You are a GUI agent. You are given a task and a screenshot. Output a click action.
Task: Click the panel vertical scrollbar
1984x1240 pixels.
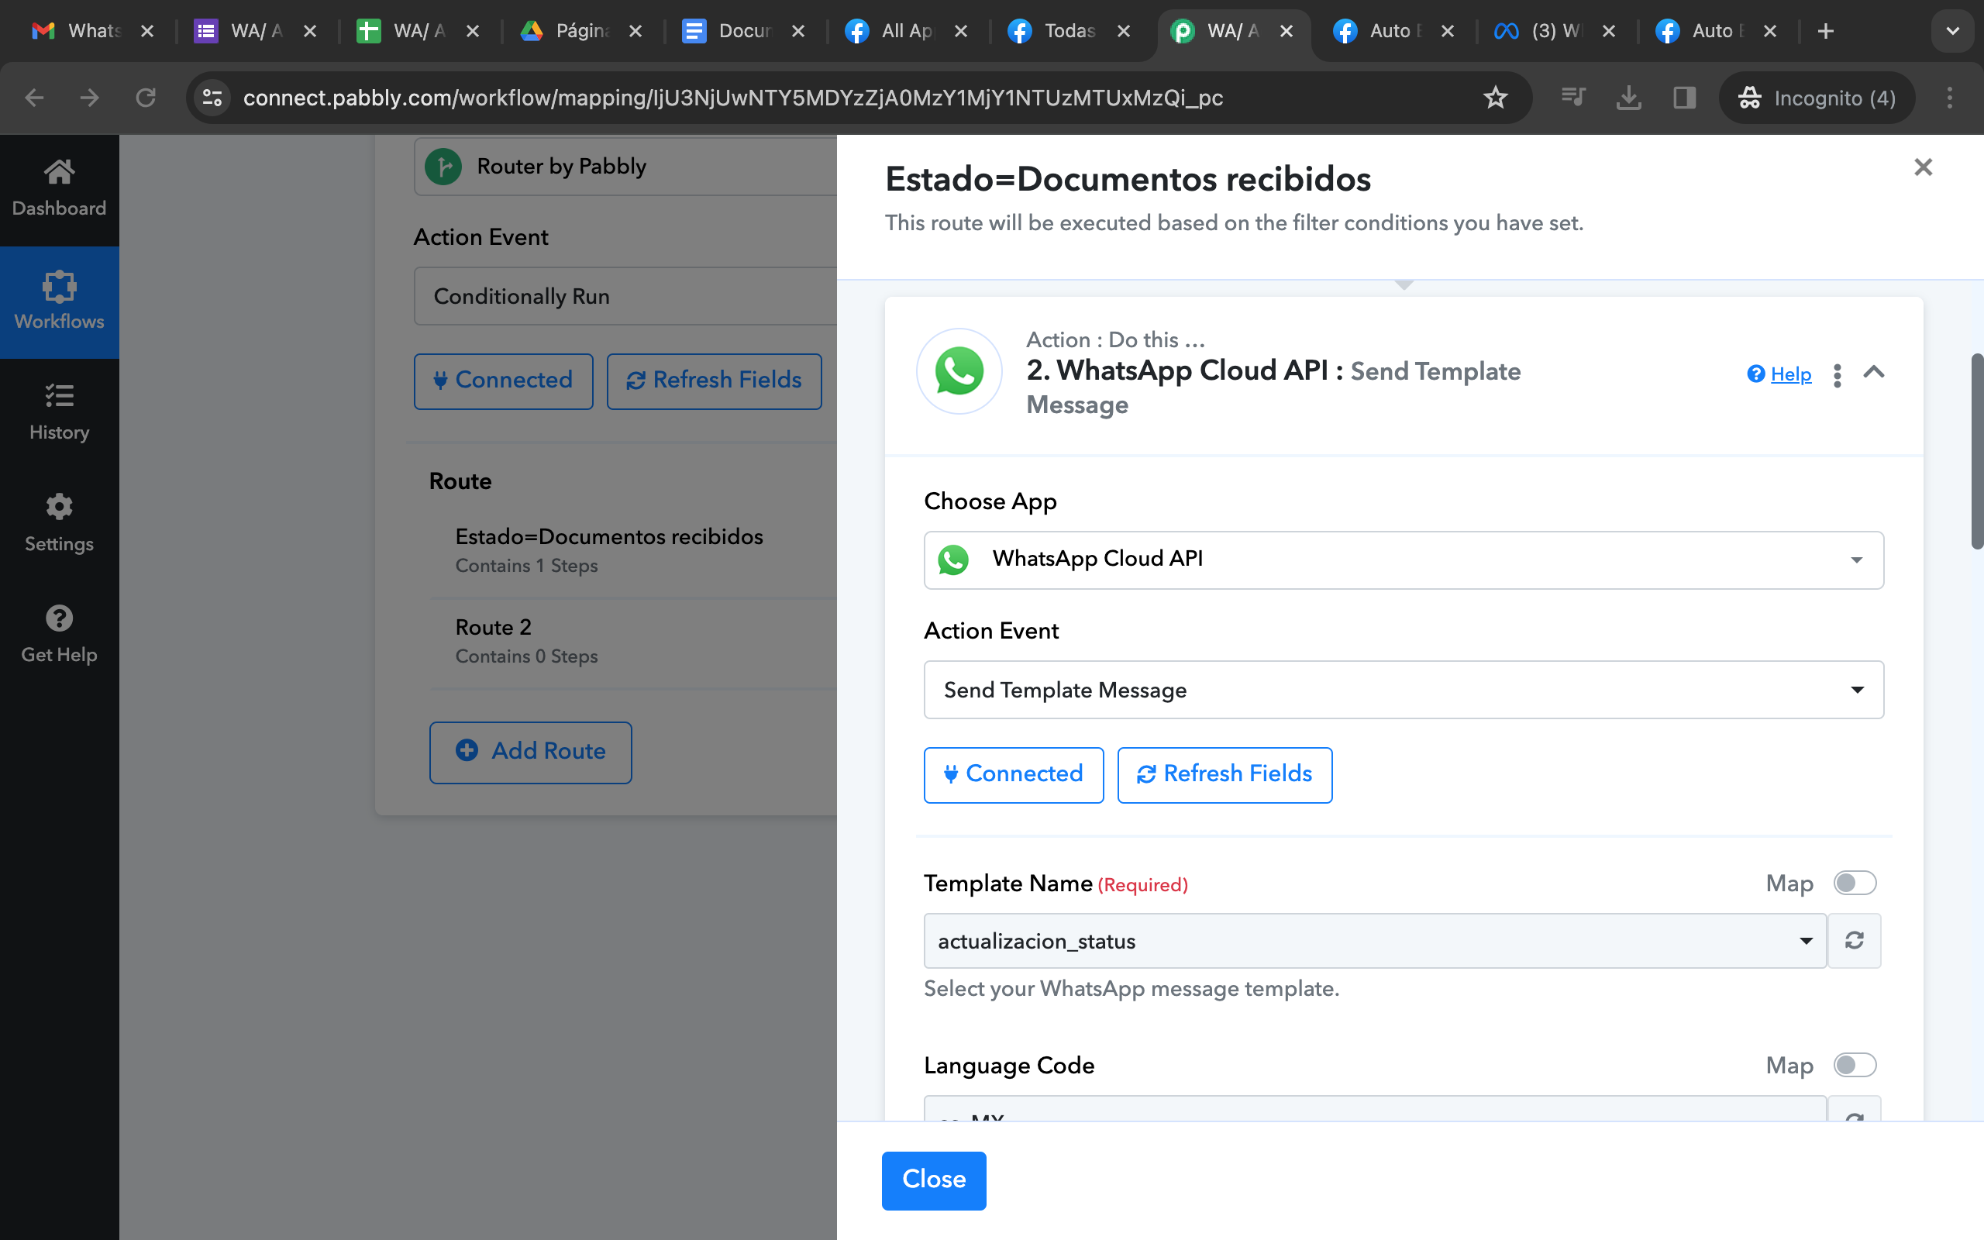[1976, 451]
